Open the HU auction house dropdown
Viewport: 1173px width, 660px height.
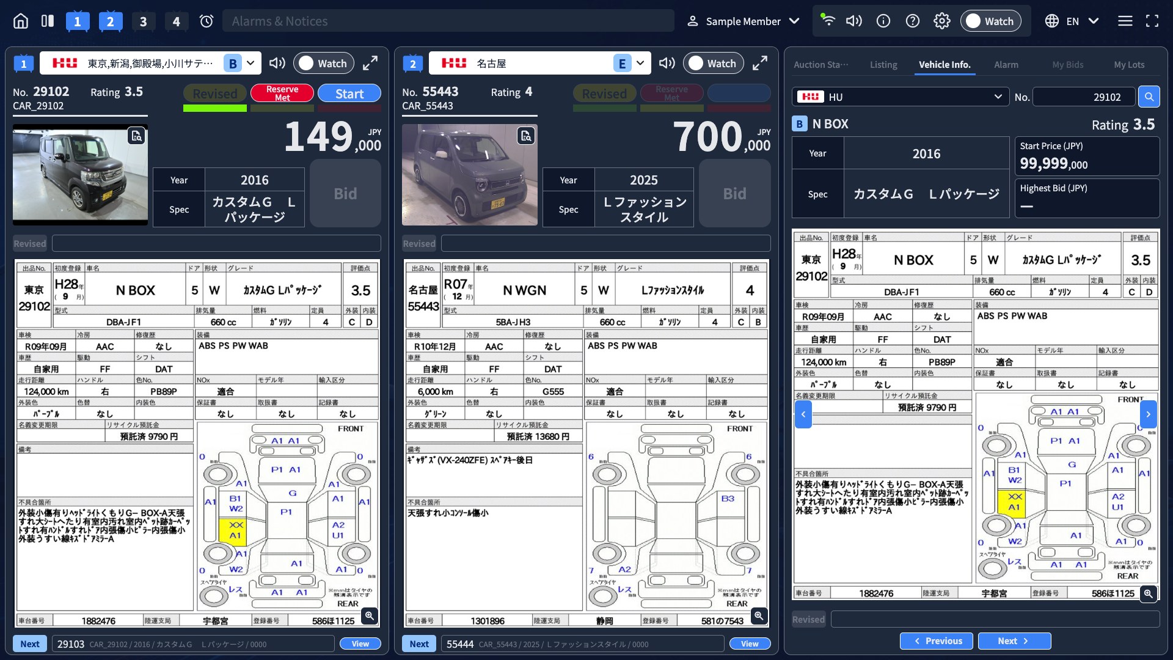[x=901, y=97]
